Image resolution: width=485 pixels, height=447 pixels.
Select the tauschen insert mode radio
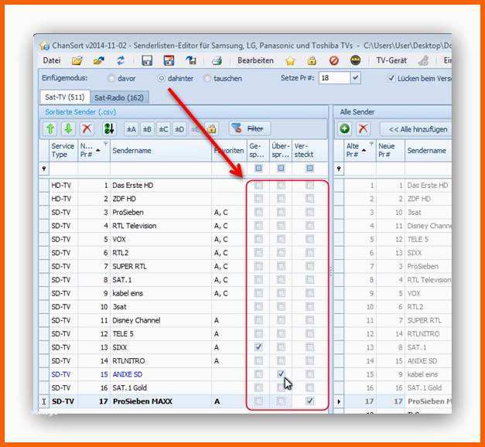(x=207, y=78)
